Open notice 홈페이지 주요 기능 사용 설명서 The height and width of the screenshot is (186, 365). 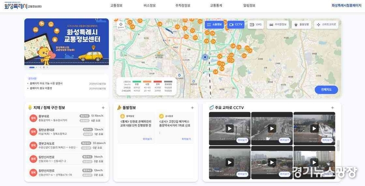pyautogui.click(x=45, y=84)
